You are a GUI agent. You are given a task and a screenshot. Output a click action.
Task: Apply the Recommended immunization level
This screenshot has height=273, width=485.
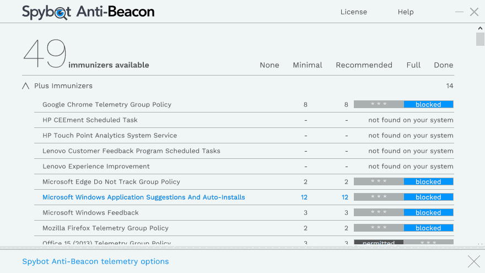364,65
